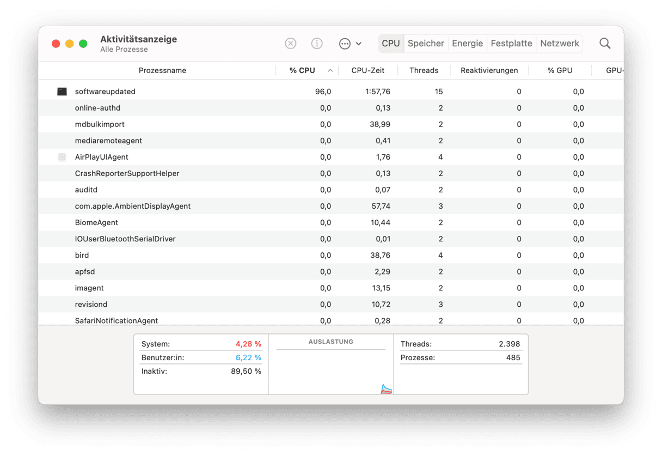Viewport: 662px width, 455px height.
Task: Select the Netzwerk tab
Action: [560, 44]
